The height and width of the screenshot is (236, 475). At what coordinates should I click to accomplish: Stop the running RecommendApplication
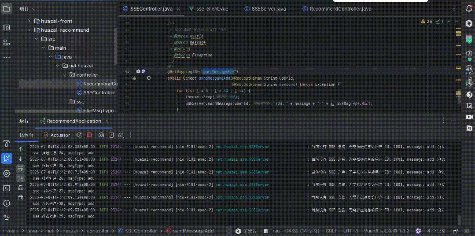tap(89, 135)
